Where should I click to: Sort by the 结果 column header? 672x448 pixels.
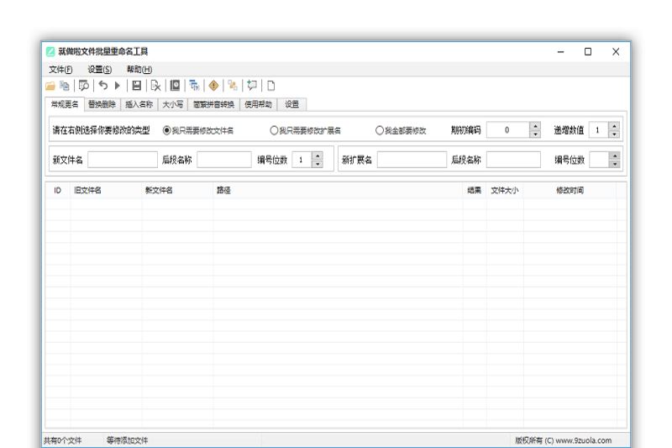(x=475, y=190)
